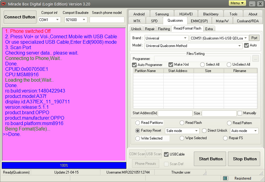Select the Read Flash radio button
The height and width of the screenshot is (182, 265).
pyautogui.click(x=182, y=123)
